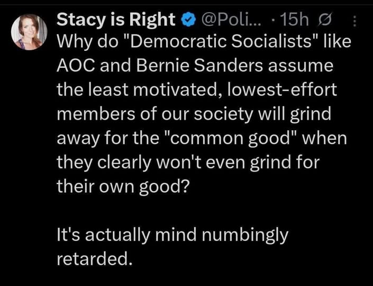Click the blue verified checkmark badge
The width and height of the screenshot is (373, 286).
(x=186, y=20)
